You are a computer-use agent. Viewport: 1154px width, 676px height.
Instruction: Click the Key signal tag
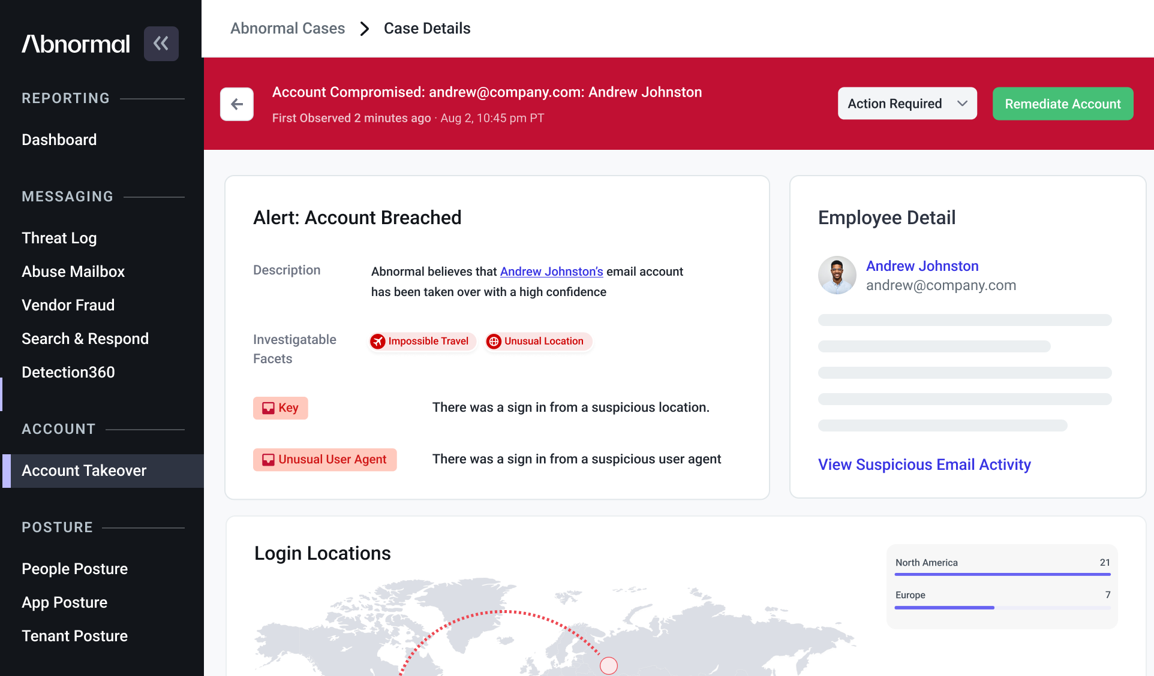281,408
